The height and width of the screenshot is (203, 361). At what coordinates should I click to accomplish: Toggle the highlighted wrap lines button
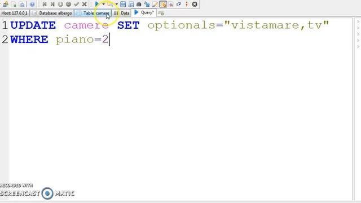[x=163, y=4]
